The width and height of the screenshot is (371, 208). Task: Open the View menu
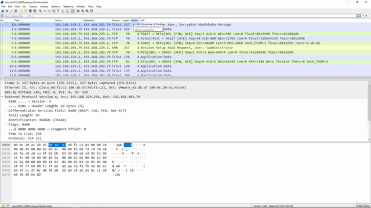coord(17,6)
